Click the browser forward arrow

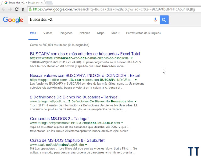click(10, 9)
